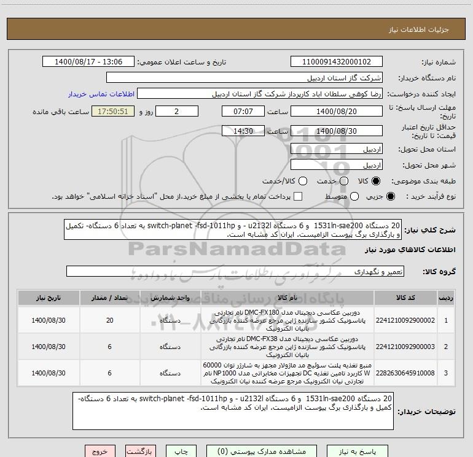The height and width of the screenshot is (457, 473).
Task: Click the buyer notes text area
Action: 233,411
